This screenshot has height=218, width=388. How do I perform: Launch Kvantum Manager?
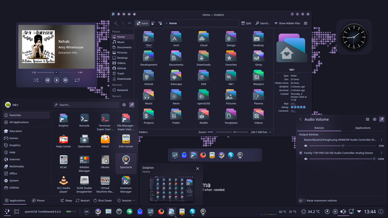coord(125,184)
